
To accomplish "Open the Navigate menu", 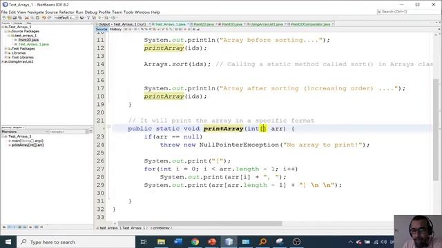I will coord(35,12).
